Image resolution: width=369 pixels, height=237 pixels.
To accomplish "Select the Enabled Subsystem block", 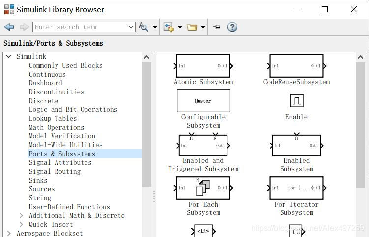I will 296,145.
